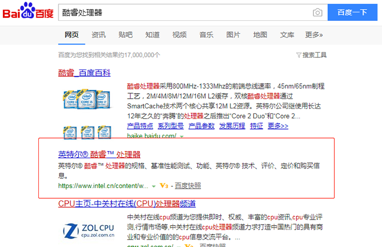
Task: Select the 视频 tab
Action: click(179, 35)
